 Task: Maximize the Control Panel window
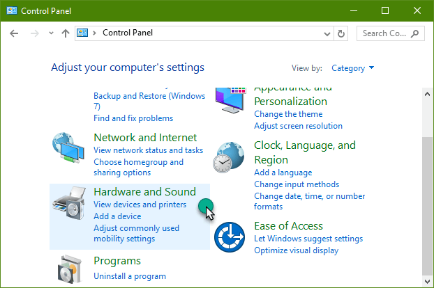385,10
